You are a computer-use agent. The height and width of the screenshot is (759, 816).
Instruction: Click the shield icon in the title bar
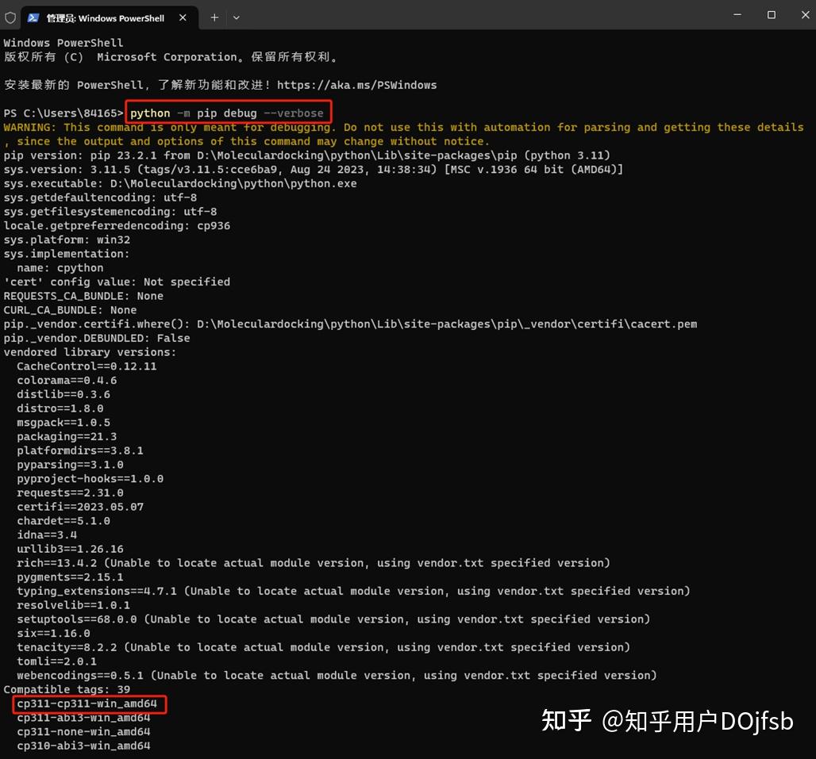point(11,17)
